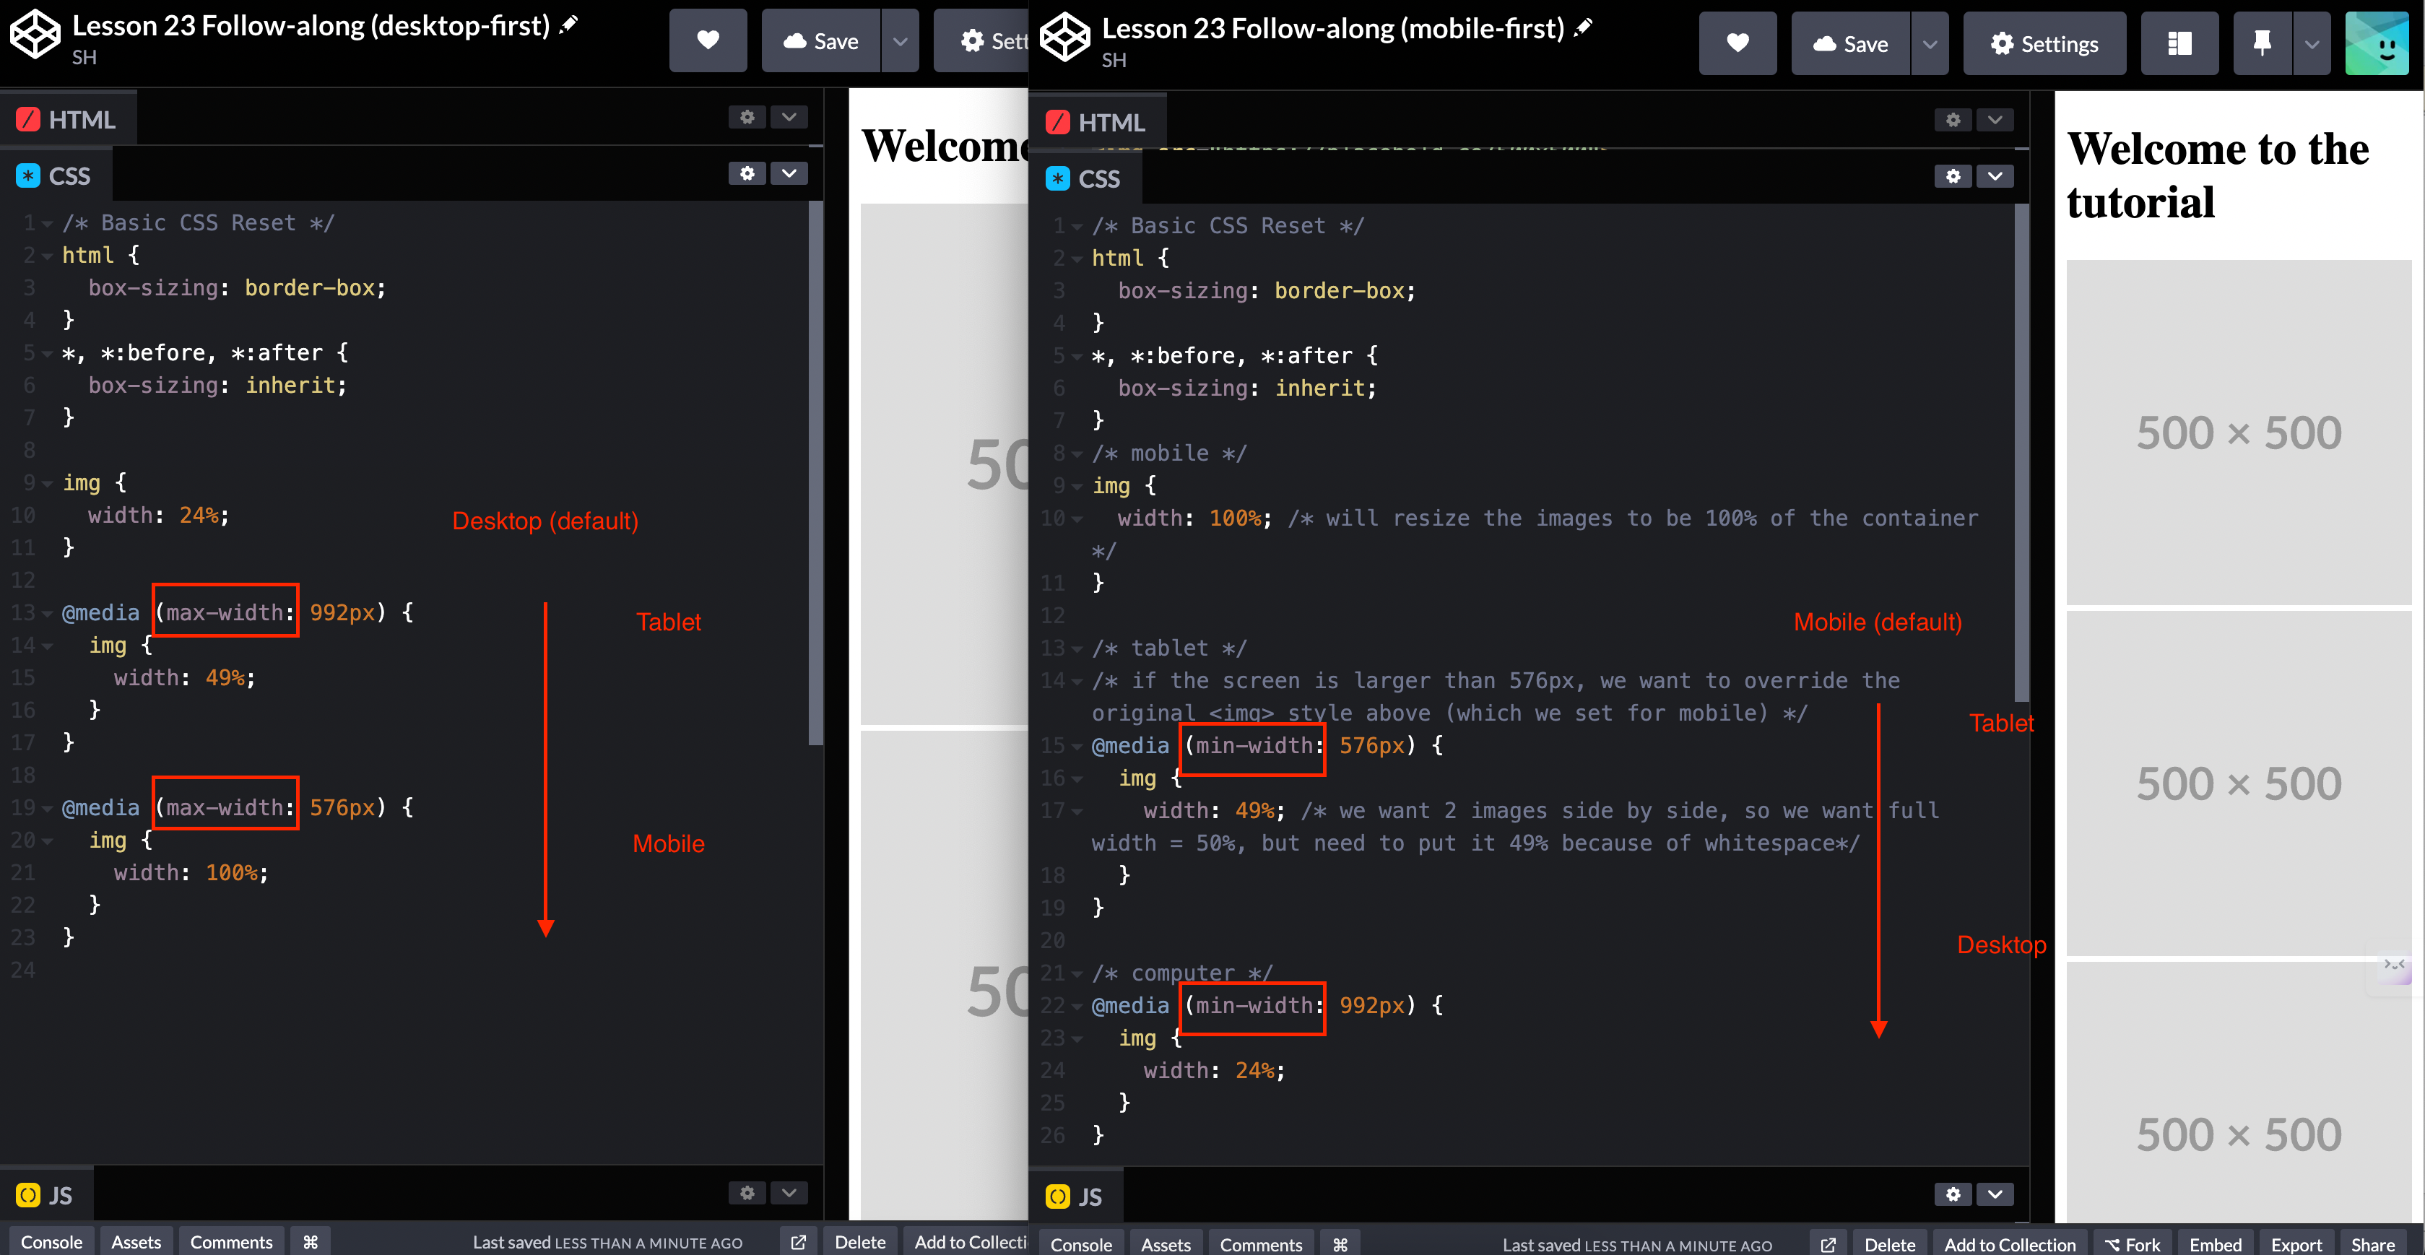Screen dimensions: 2425x1255
Task: Change view layout in mobile-first window
Action: [2179, 43]
